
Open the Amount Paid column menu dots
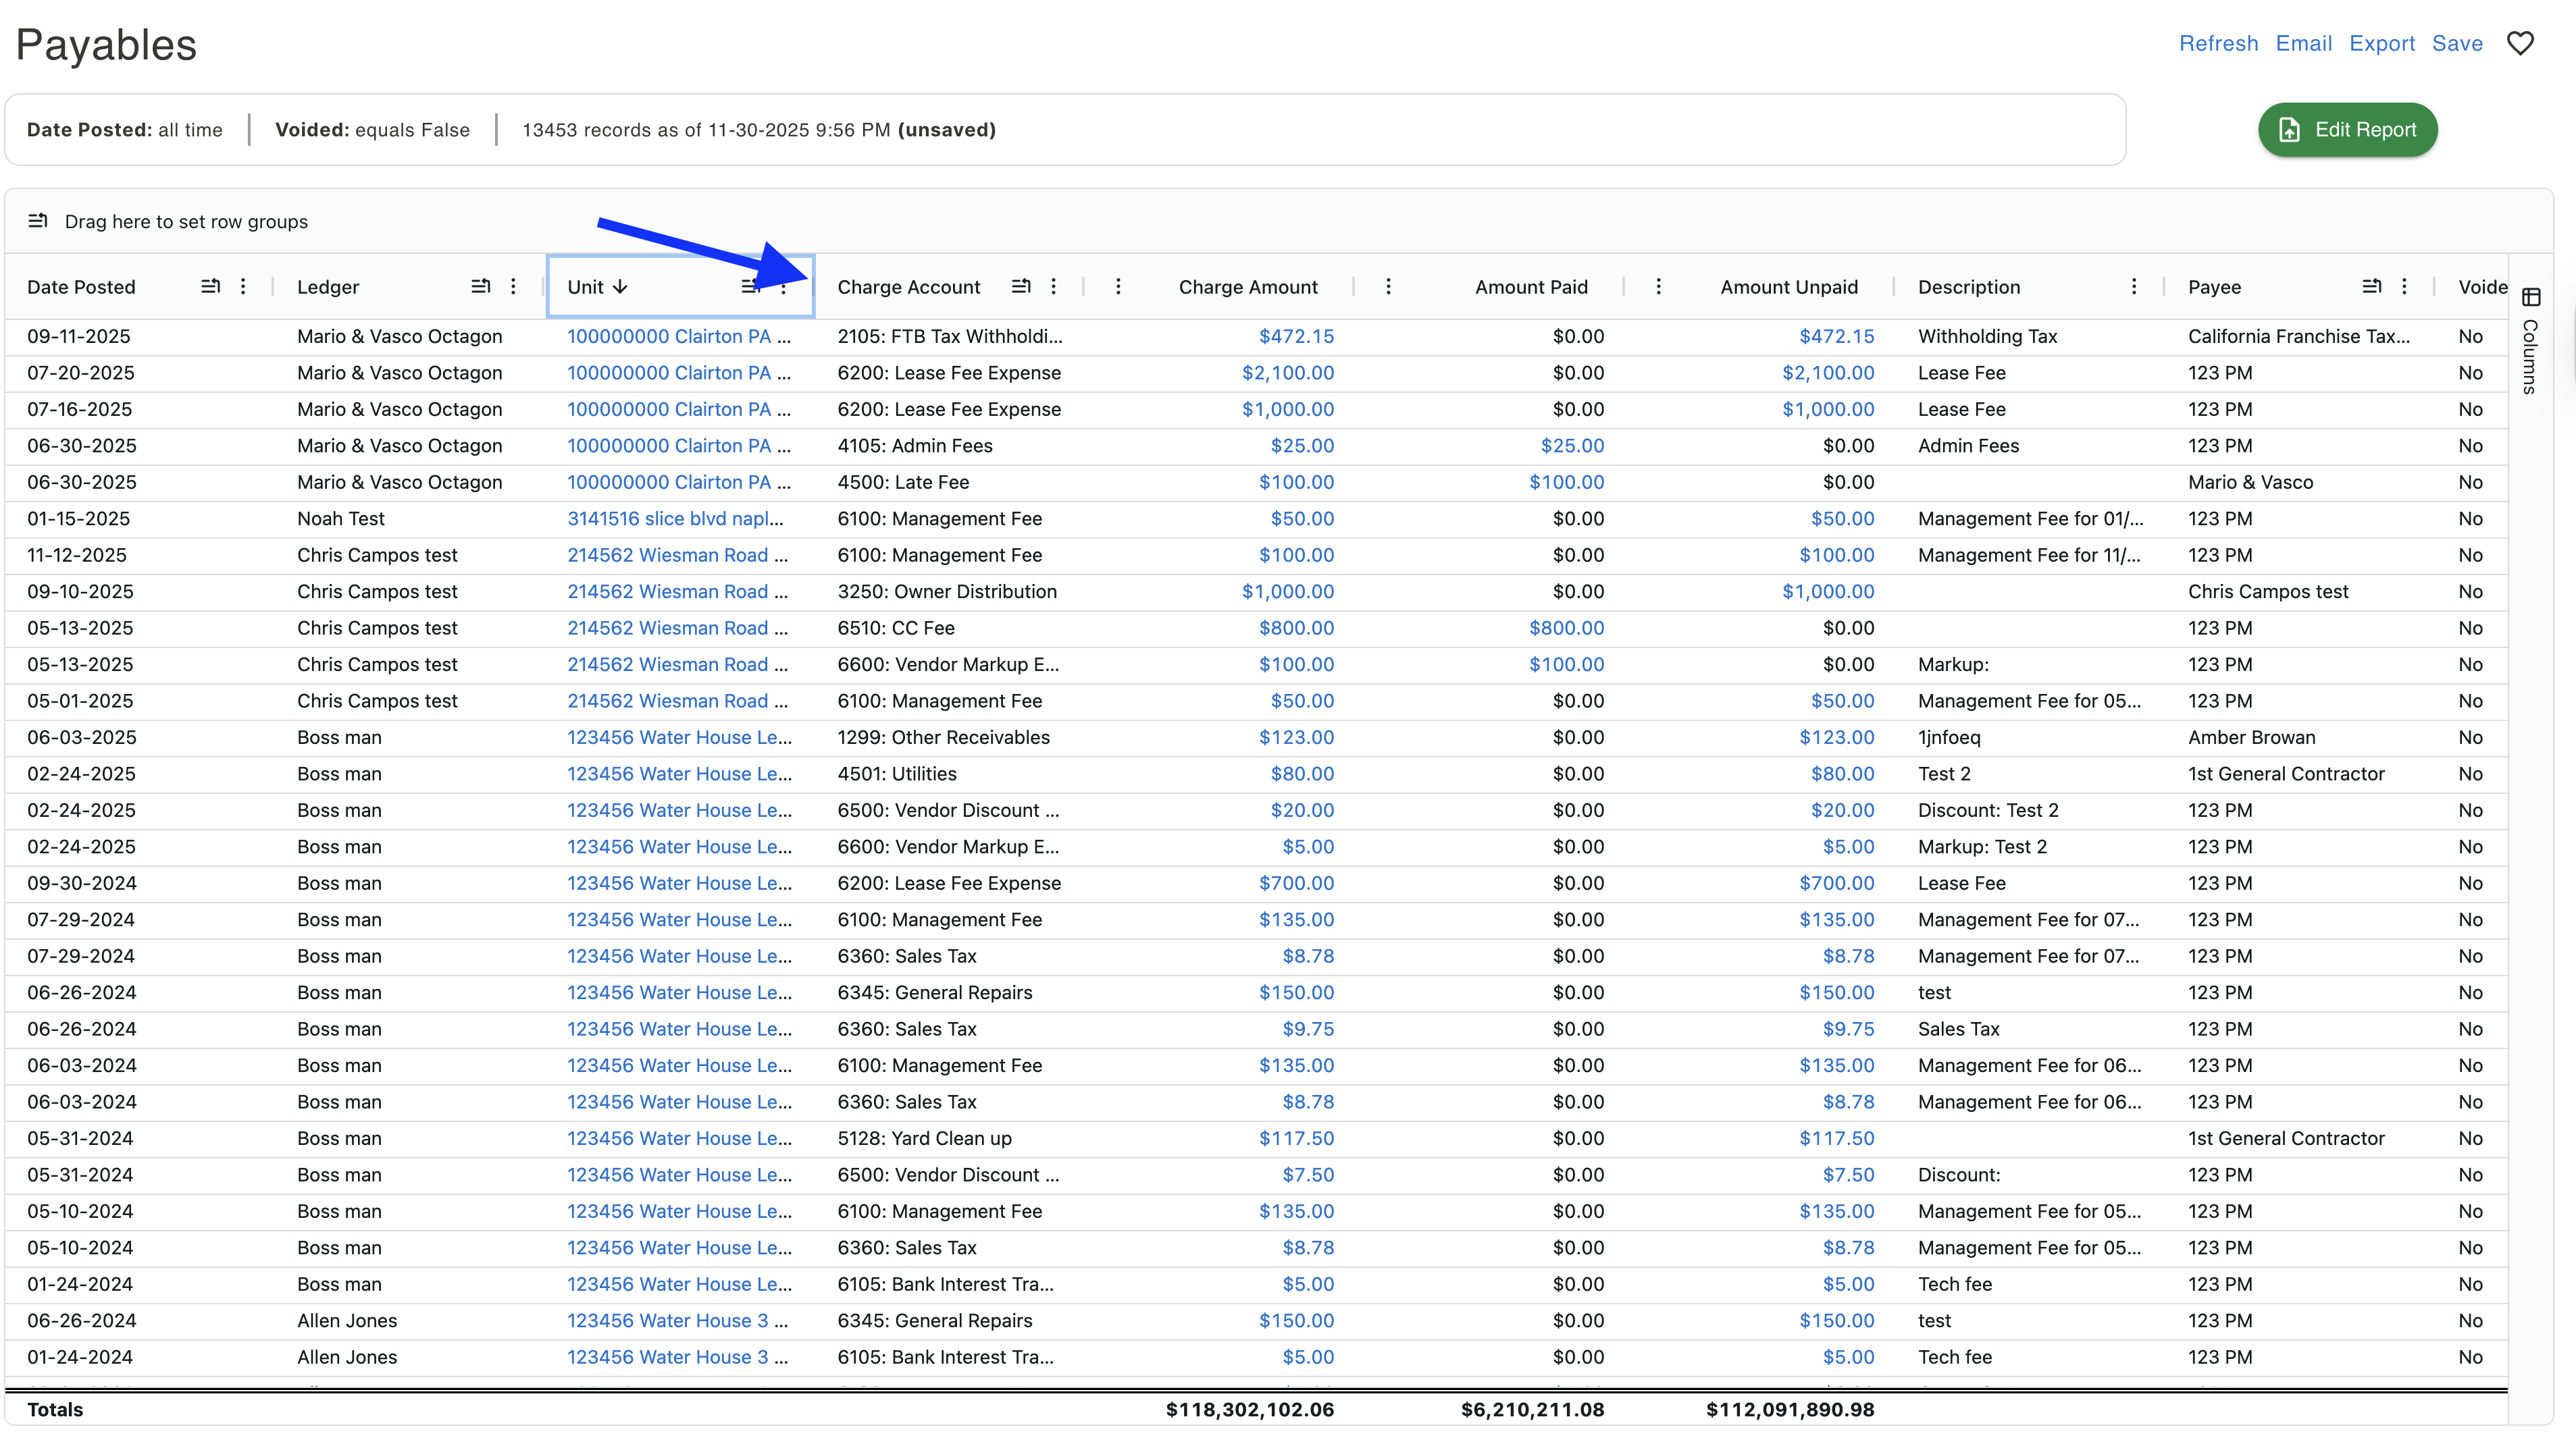(1388, 287)
